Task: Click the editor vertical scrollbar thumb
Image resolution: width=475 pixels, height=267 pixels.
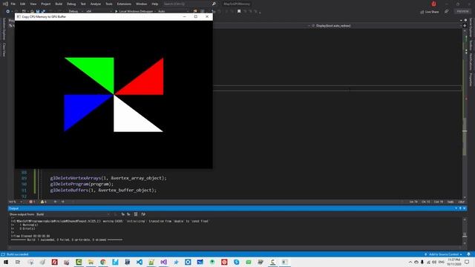Action: click(x=465, y=136)
